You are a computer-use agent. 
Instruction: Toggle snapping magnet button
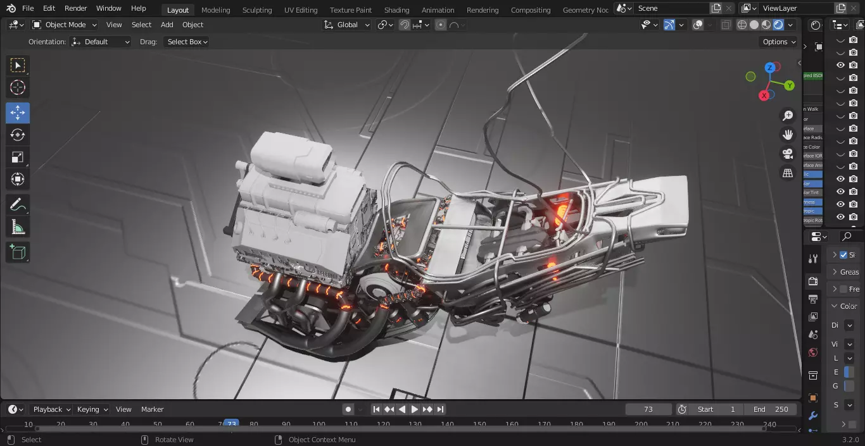pos(404,25)
